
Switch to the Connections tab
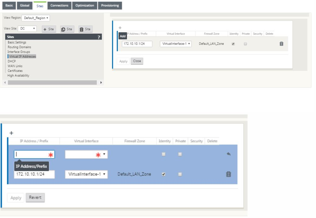[59, 5]
